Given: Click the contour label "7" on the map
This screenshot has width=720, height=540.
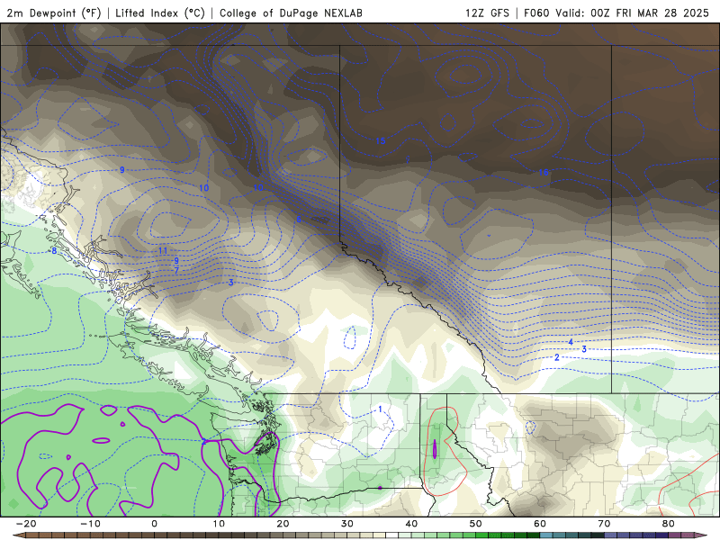Looking at the screenshot, I should (176, 271).
